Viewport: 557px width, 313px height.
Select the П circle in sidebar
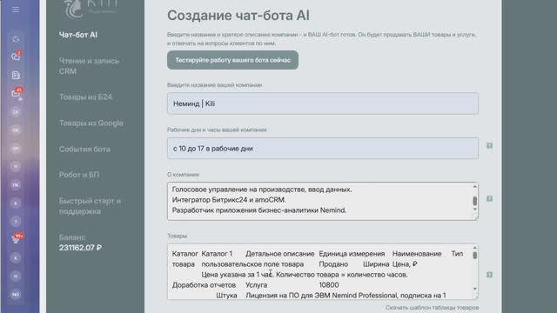pyautogui.click(x=16, y=167)
